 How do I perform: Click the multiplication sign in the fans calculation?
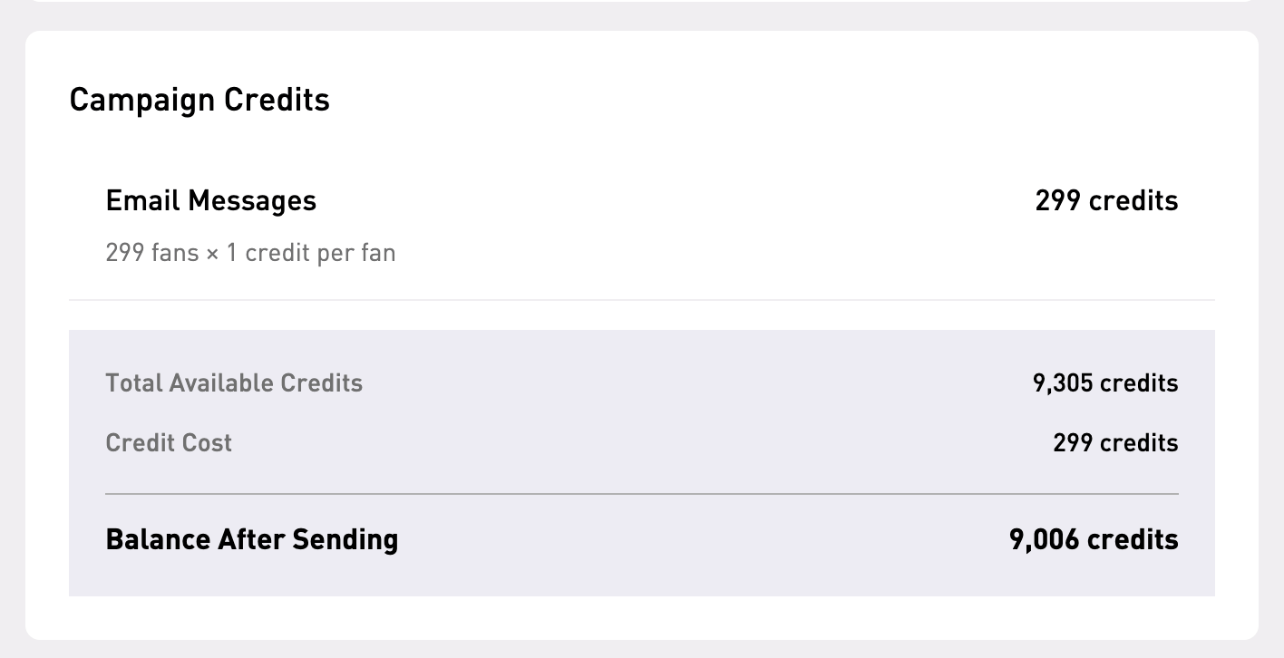click(212, 253)
